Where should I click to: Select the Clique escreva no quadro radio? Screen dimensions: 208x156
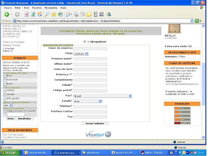click(5, 111)
